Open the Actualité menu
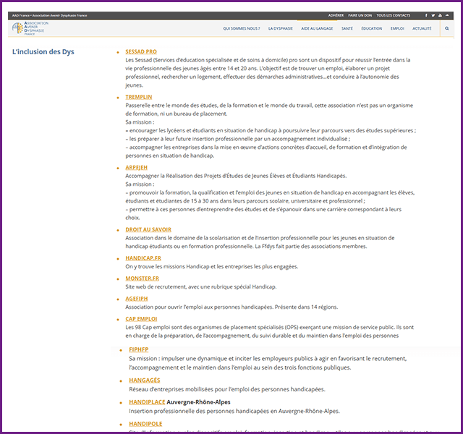The image size is (463, 434). (422, 29)
